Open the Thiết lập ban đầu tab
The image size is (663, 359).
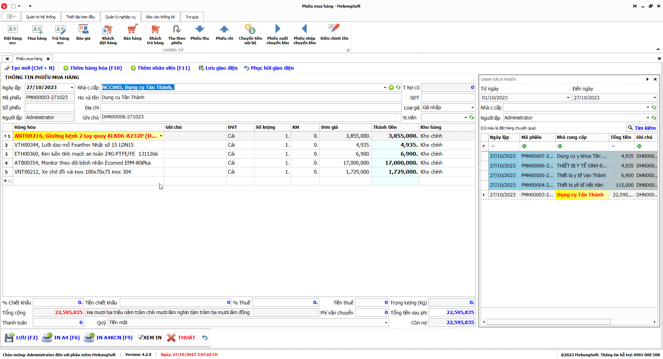[80, 17]
